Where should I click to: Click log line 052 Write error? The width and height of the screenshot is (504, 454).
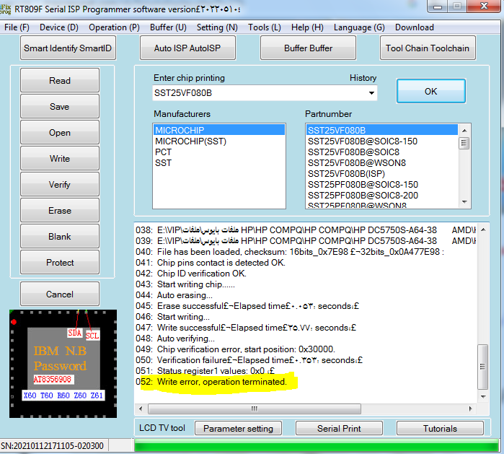pyautogui.click(x=211, y=382)
